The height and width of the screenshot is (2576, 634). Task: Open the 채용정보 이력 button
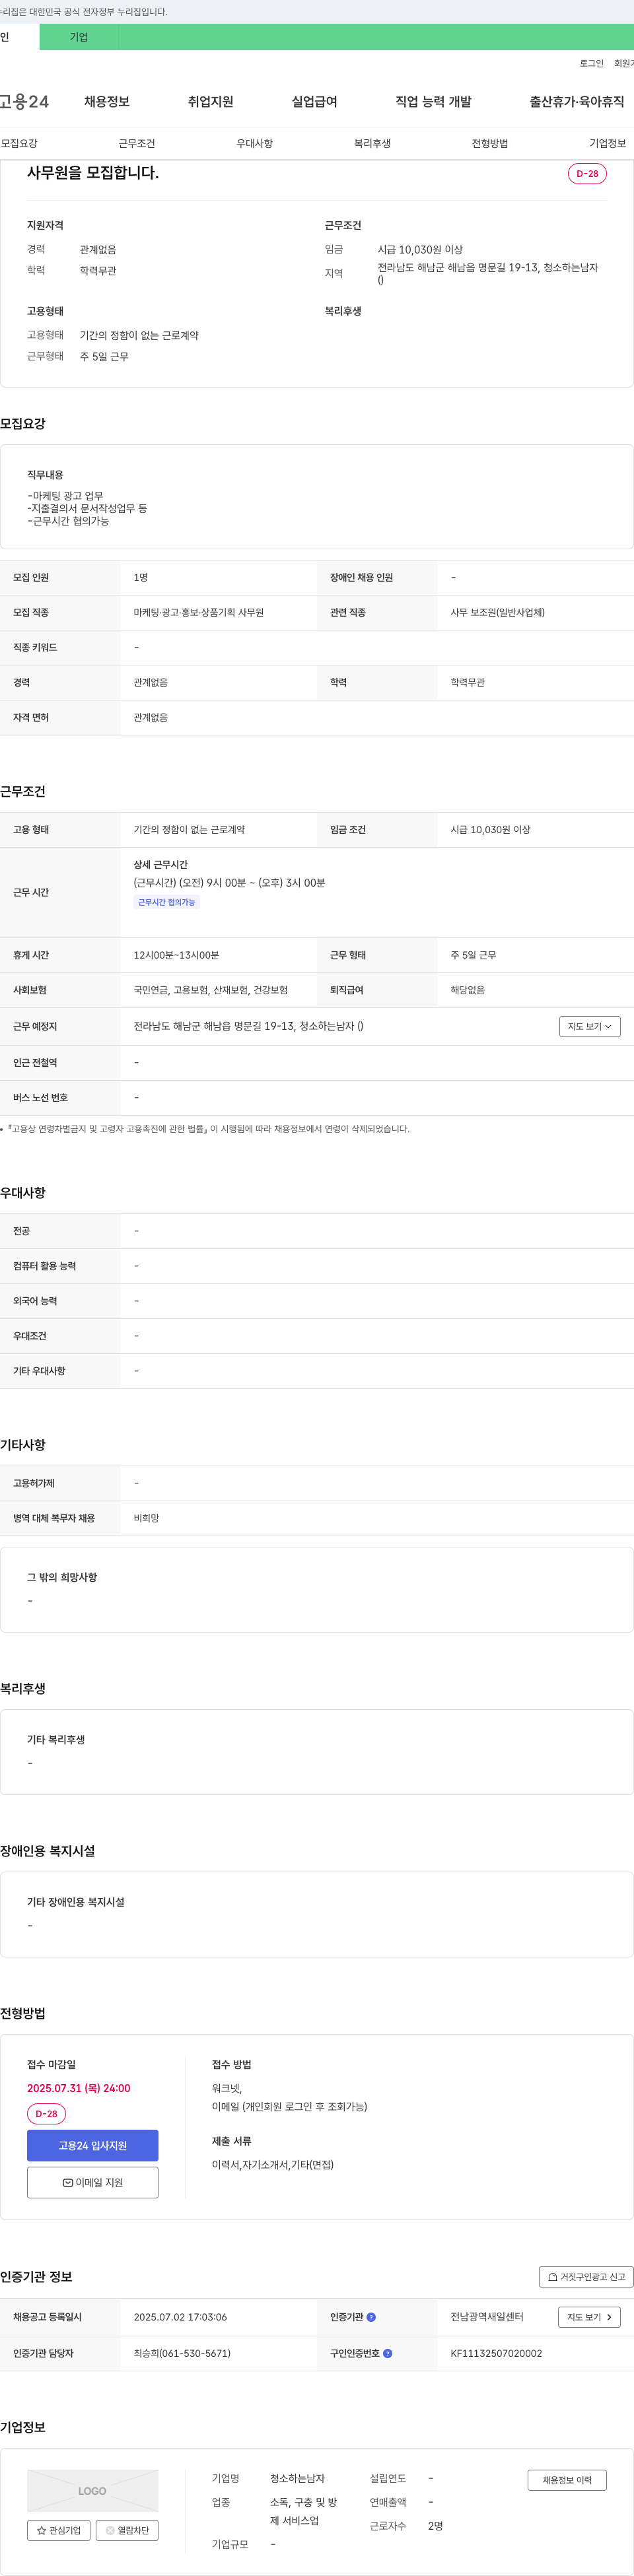point(567,2480)
